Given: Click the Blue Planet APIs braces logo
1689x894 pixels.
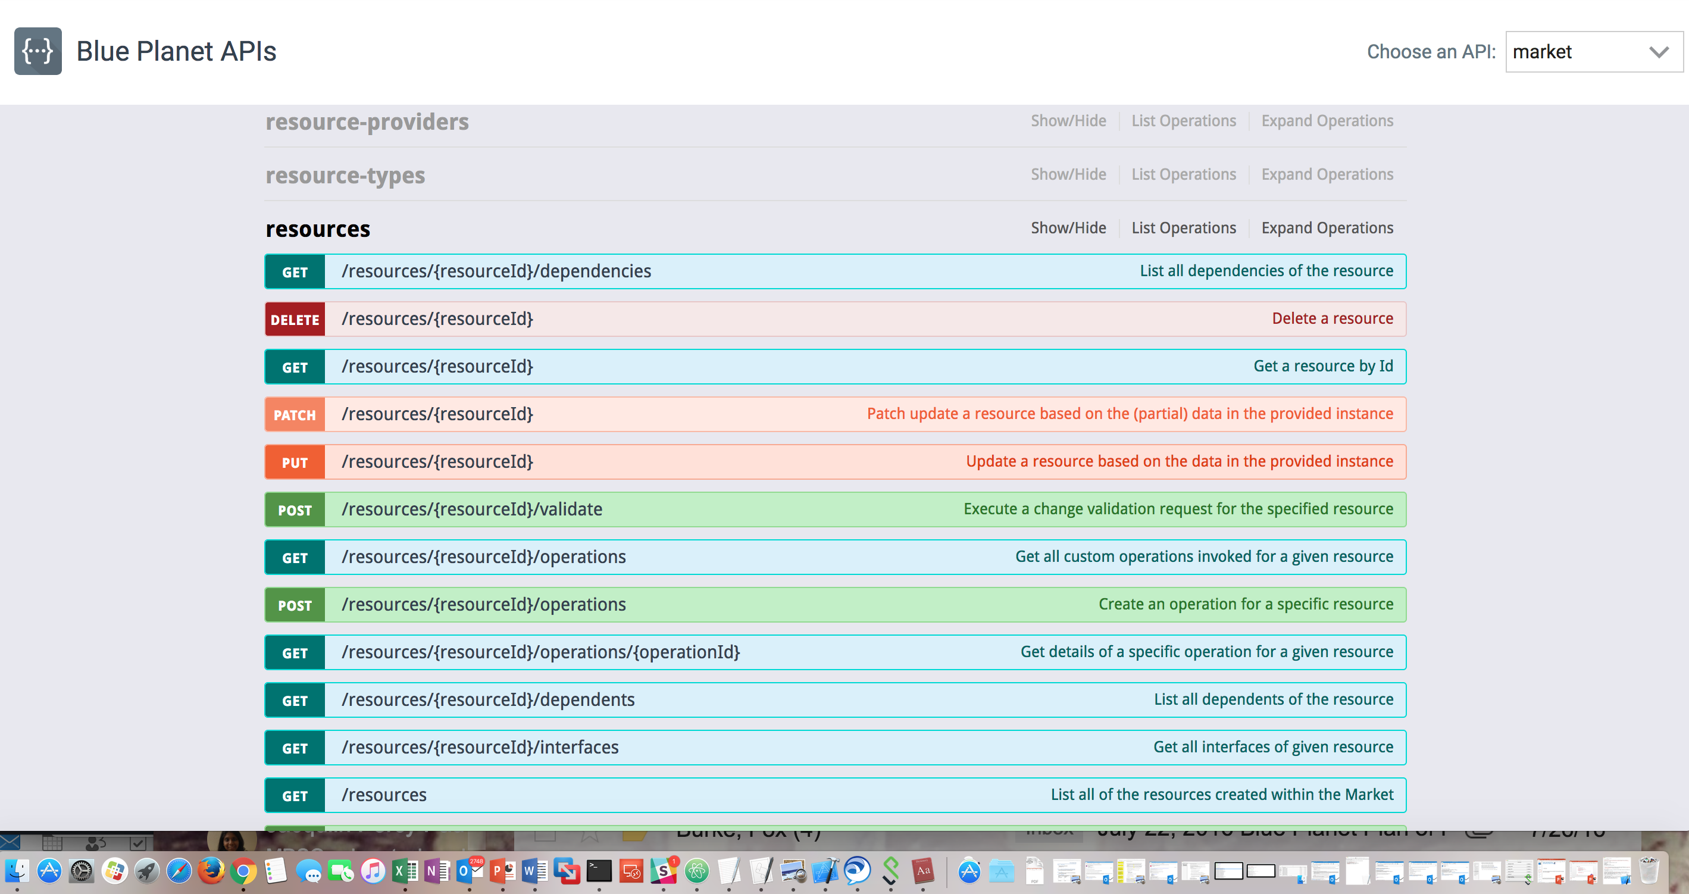Looking at the screenshot, I should 38,51.
